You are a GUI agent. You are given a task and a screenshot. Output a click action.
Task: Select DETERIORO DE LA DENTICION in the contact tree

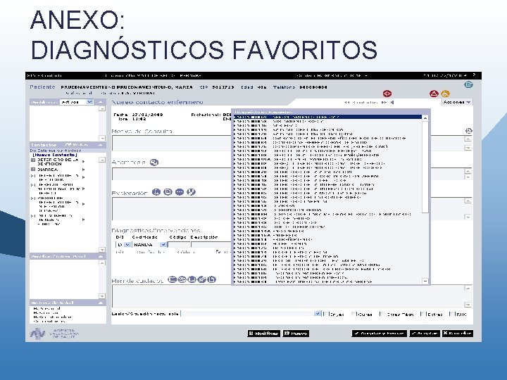point(58,162)
